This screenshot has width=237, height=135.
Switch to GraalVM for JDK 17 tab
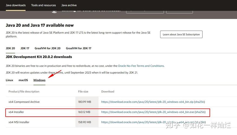79,48
